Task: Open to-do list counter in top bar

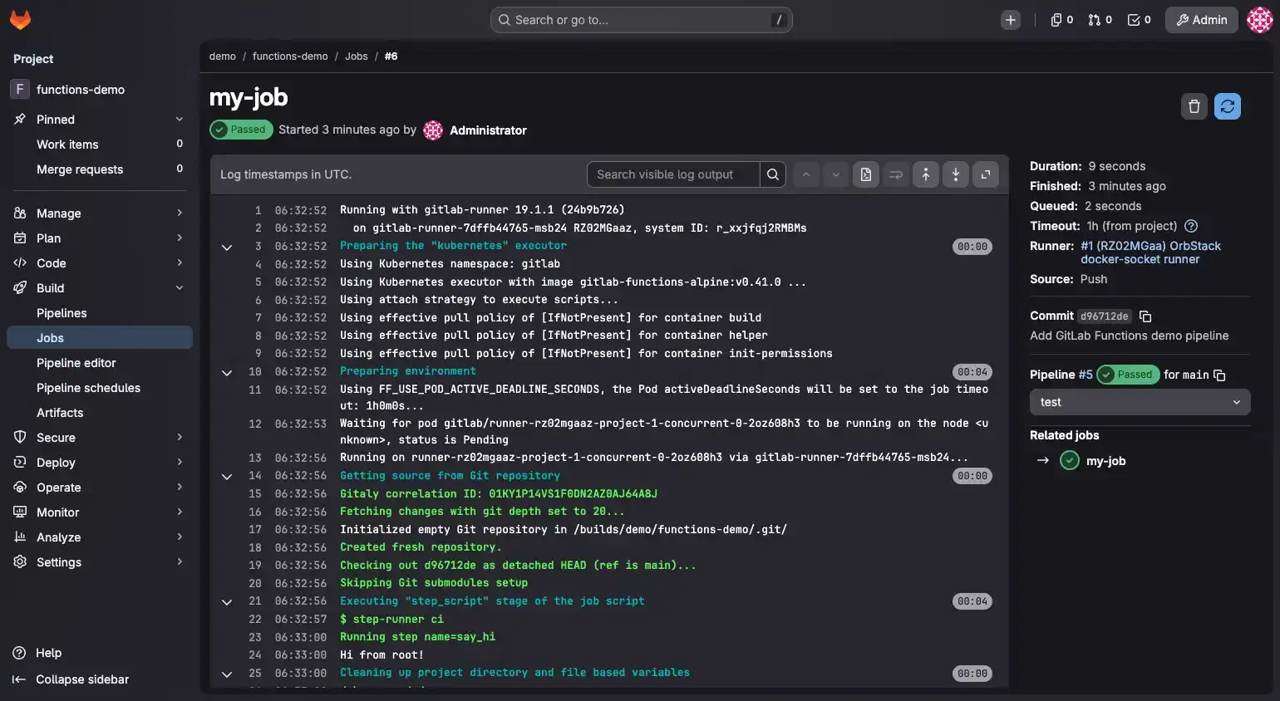Action: point(1139,20)
